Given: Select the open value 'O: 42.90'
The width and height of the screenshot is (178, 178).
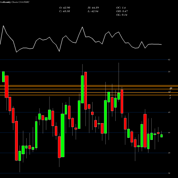Looking at the screenshot, I should point(65,8).
